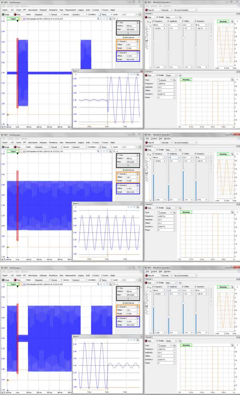This screenshot has height=395, width=240.
Task: Open Time panel gear options in middle oscilloscope
Action: pyautogui.click(x=137, y=155)
